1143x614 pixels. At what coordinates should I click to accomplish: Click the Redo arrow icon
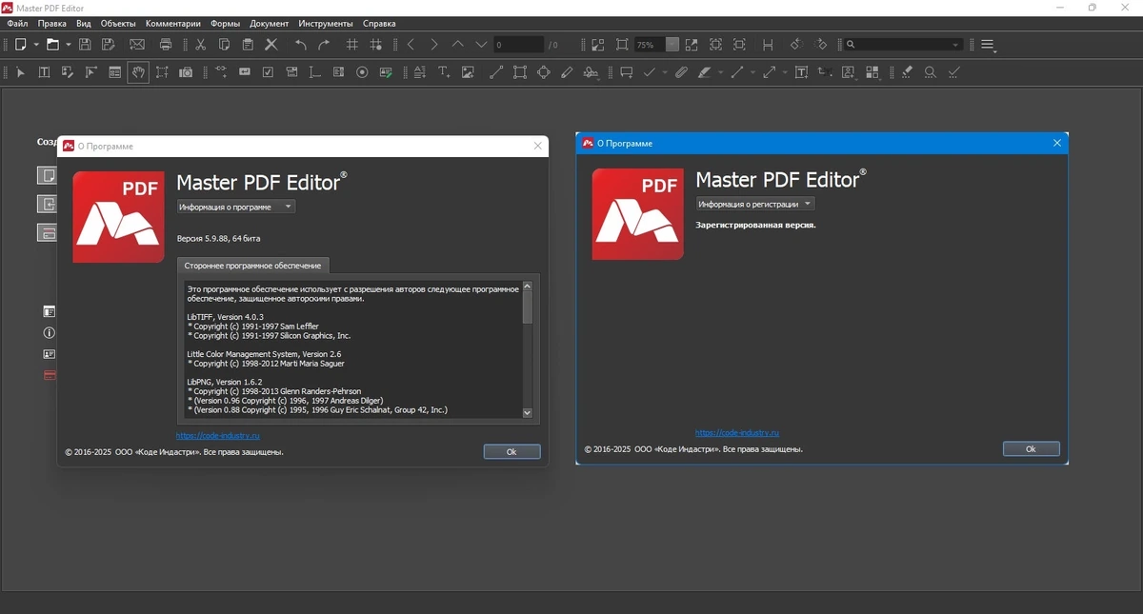(x=324, y=45)
